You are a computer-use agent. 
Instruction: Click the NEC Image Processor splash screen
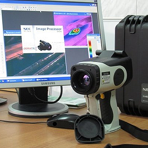click(43, 39)
